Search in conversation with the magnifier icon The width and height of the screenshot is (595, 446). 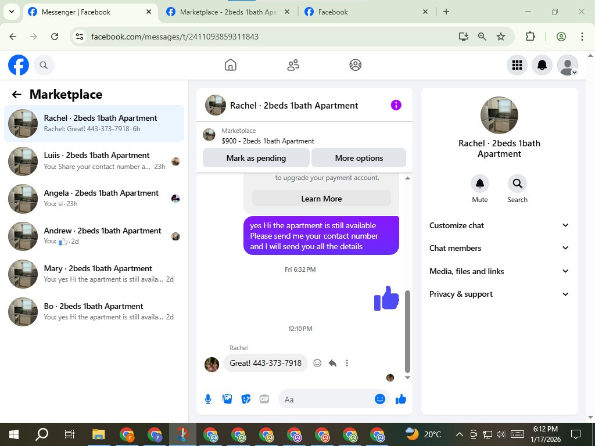pos(517,184)
